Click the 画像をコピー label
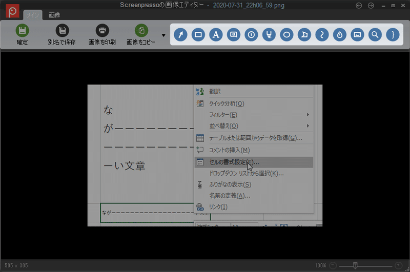The image size is (410, 272). click(x=141, y=42)
